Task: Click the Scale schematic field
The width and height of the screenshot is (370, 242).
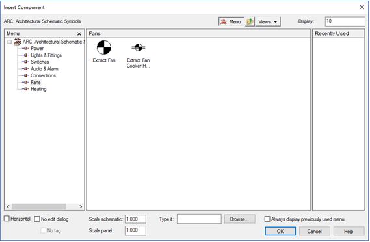Action: coord(135,219)
